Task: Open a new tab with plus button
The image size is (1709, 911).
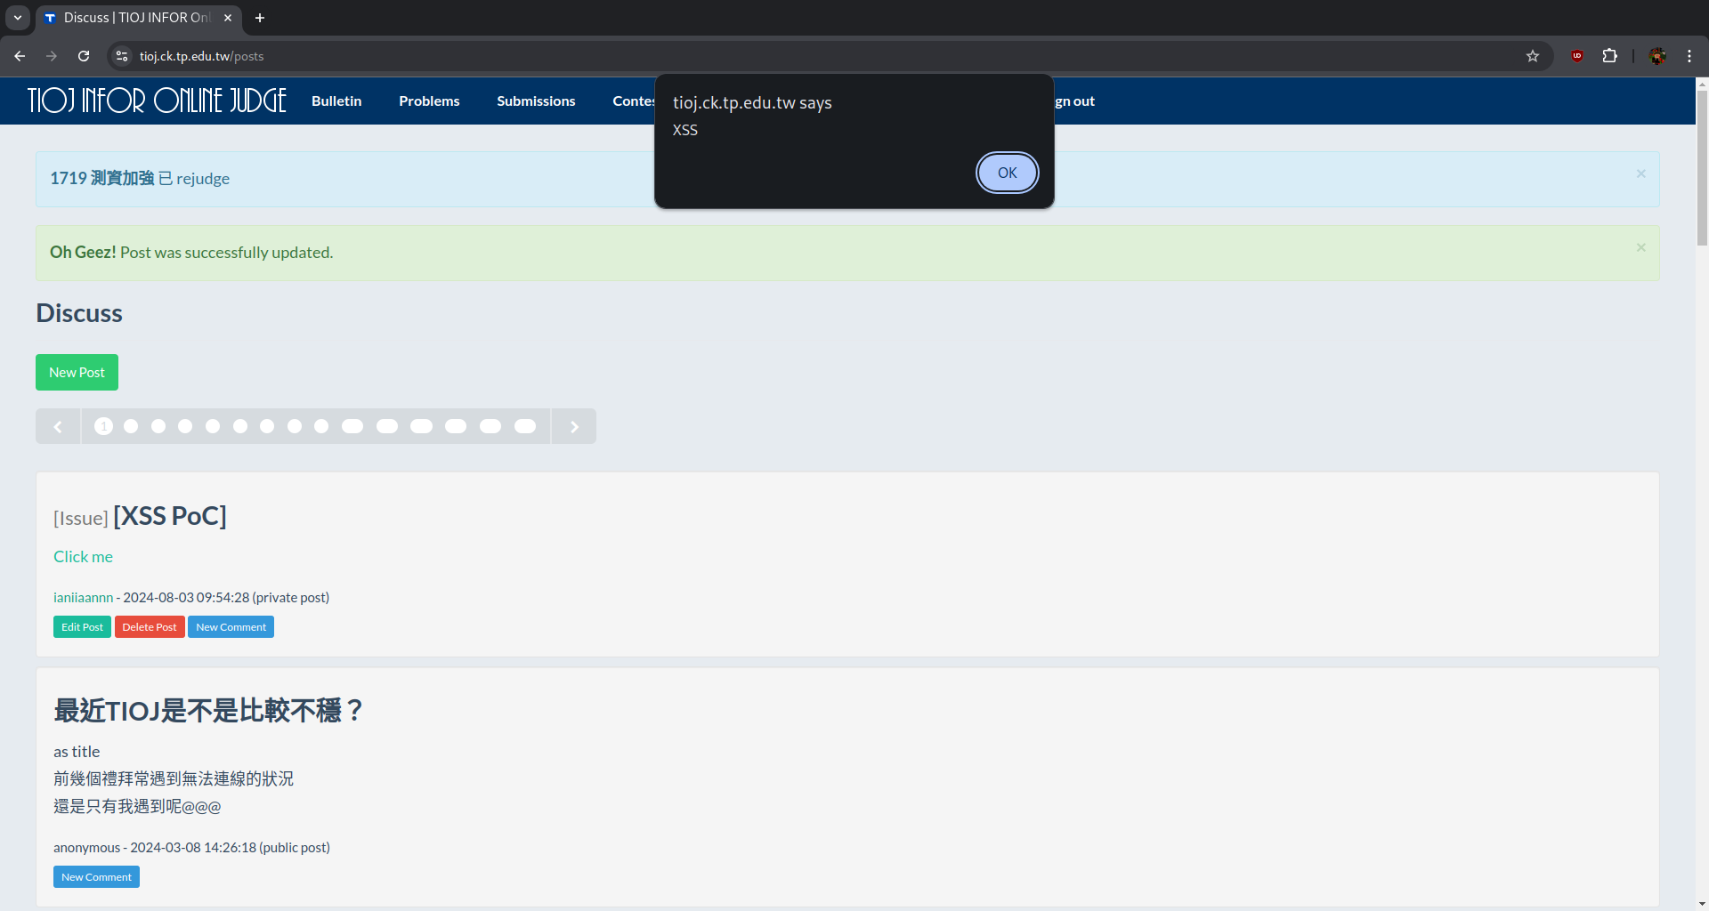Action: [x=260, y=18]
